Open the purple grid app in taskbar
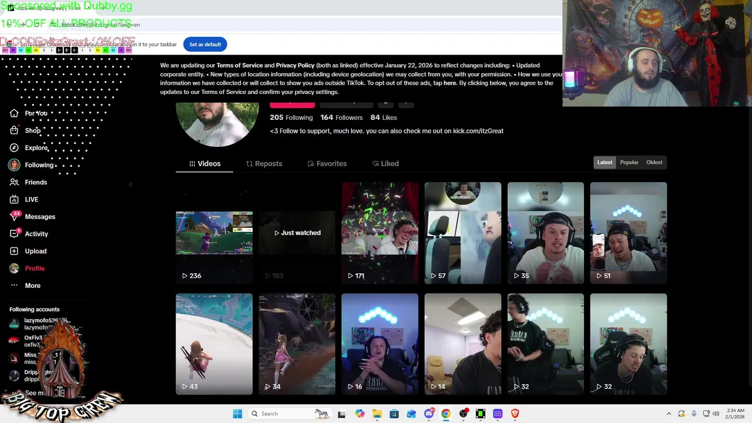This screenshot has width=752, height=423. [x=498, y=414]
